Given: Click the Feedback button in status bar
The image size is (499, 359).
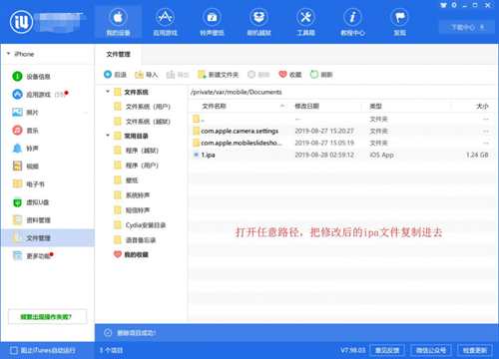Looking at the screenshot, I should (x=387, y=350).
